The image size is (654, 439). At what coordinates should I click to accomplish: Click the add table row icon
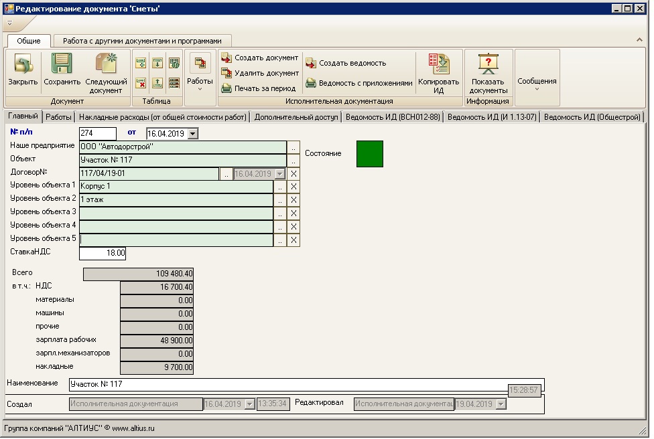(141, 64)
